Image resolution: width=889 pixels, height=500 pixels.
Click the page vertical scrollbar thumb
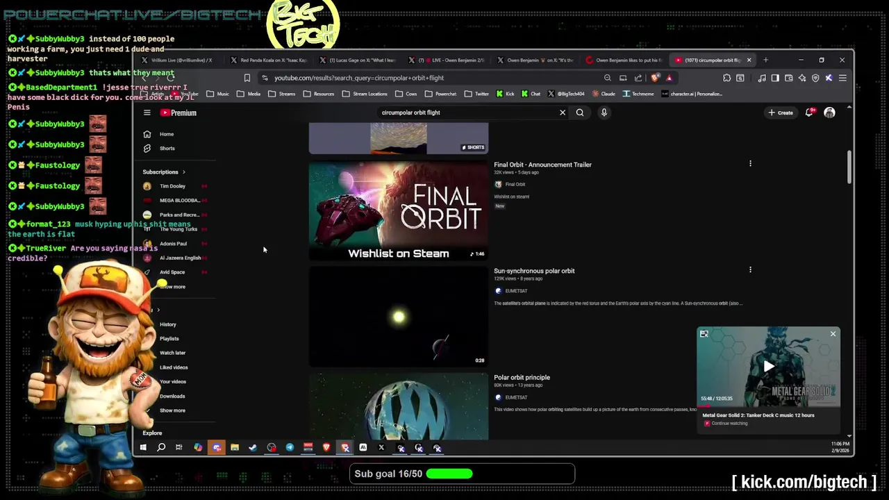pyautogui.click(x=849, y=167)
